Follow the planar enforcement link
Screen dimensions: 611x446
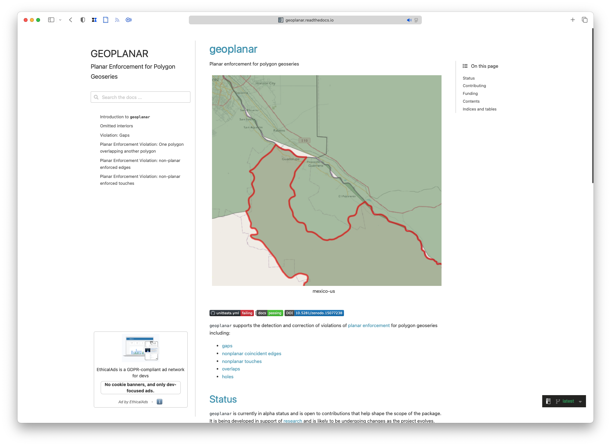point(369,325)
